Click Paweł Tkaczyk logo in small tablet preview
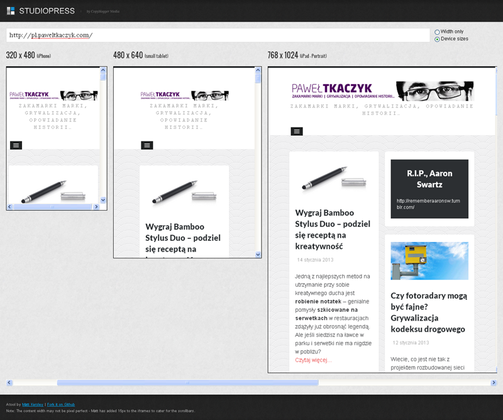Image resolution: width=503 pixels, height=420 pixels. [184, 96]
